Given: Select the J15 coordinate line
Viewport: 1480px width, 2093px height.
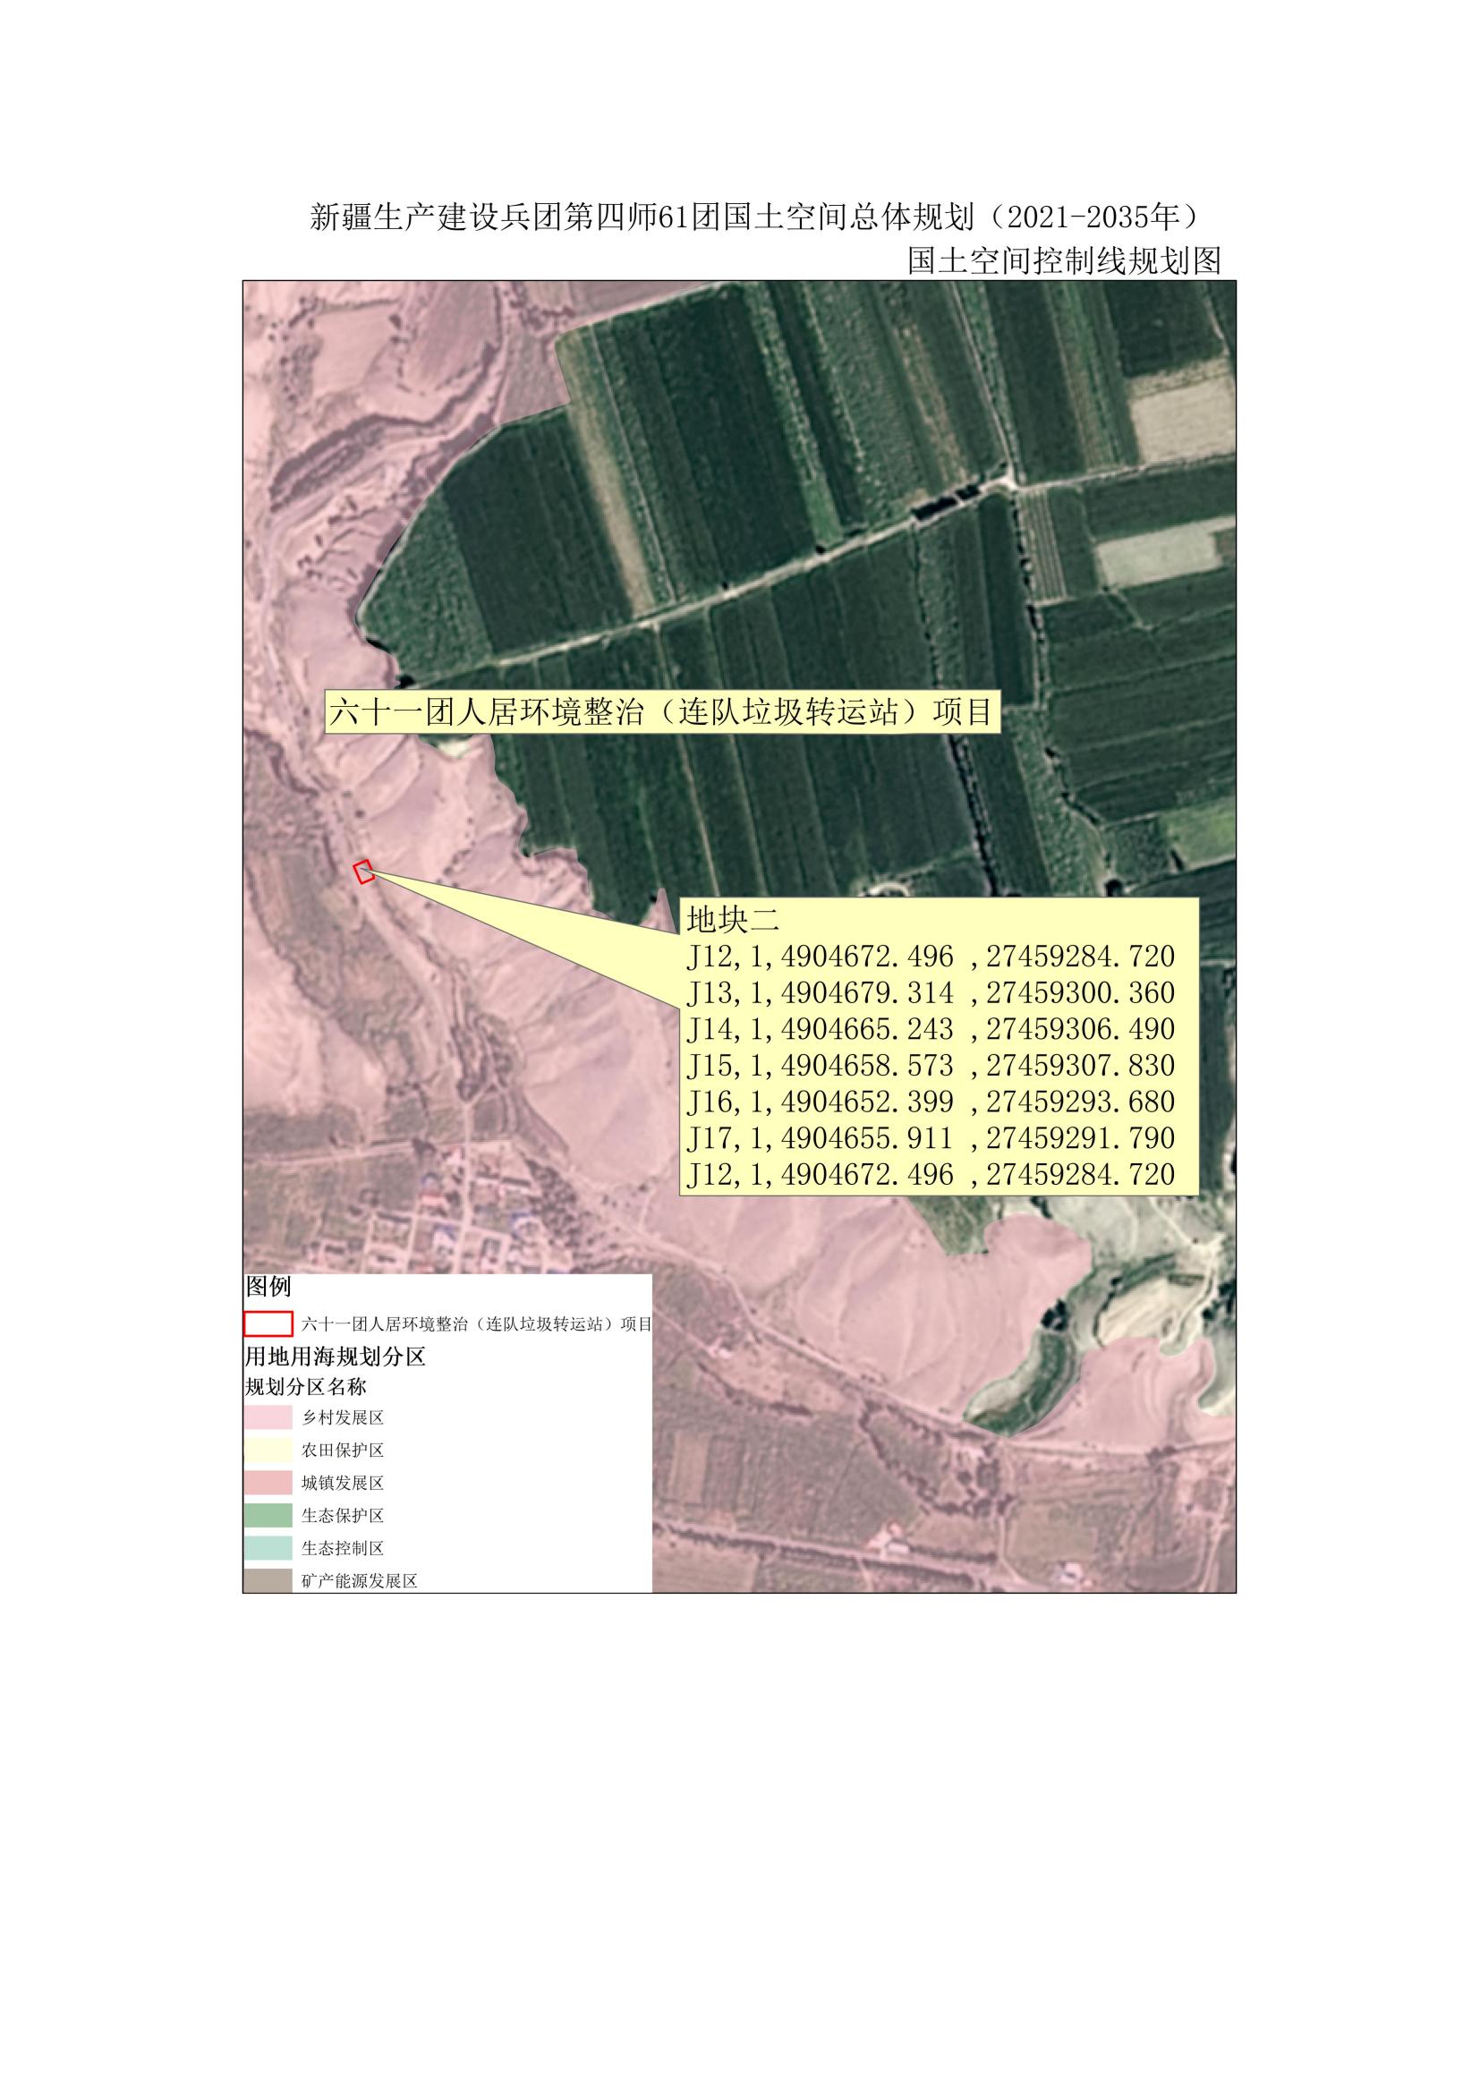Looking at the screenshot, I should pos(931,1066).
